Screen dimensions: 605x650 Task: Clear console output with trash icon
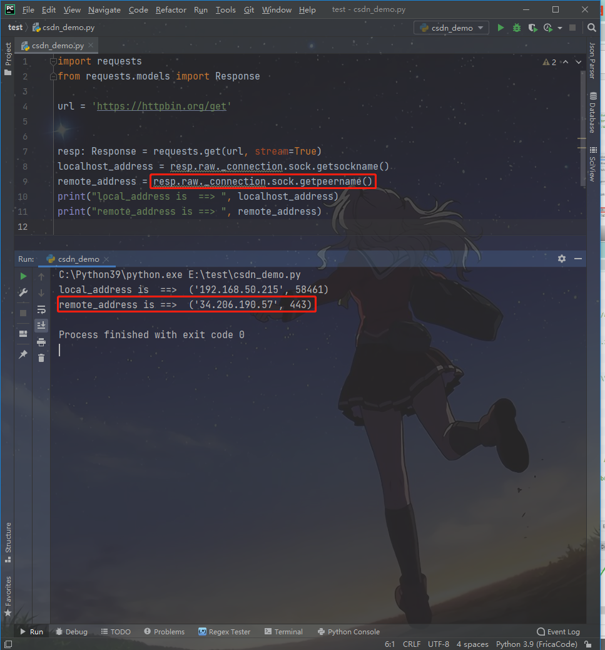[41, 358]
